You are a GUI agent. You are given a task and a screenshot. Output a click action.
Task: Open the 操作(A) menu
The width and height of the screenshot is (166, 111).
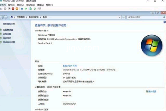11,5
